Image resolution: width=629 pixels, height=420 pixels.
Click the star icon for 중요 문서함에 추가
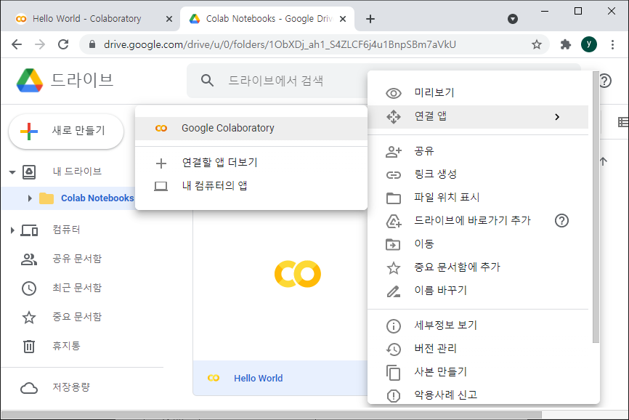pyautogui.click(x=393, y=267)
